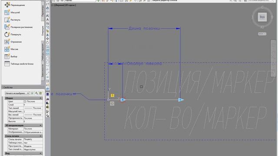Image resolution: width=278 pixels, height=156 pixels.
Task: Select the Растянуть action tool
Action: pos(12,20)
